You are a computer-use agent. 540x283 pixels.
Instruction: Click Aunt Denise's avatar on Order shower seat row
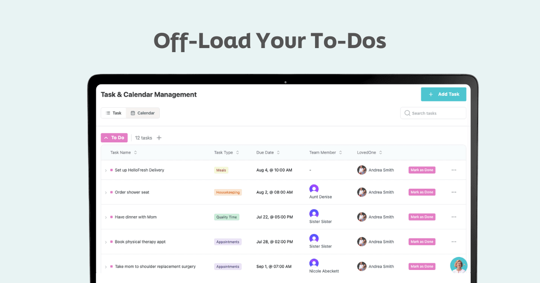[314, 189]
